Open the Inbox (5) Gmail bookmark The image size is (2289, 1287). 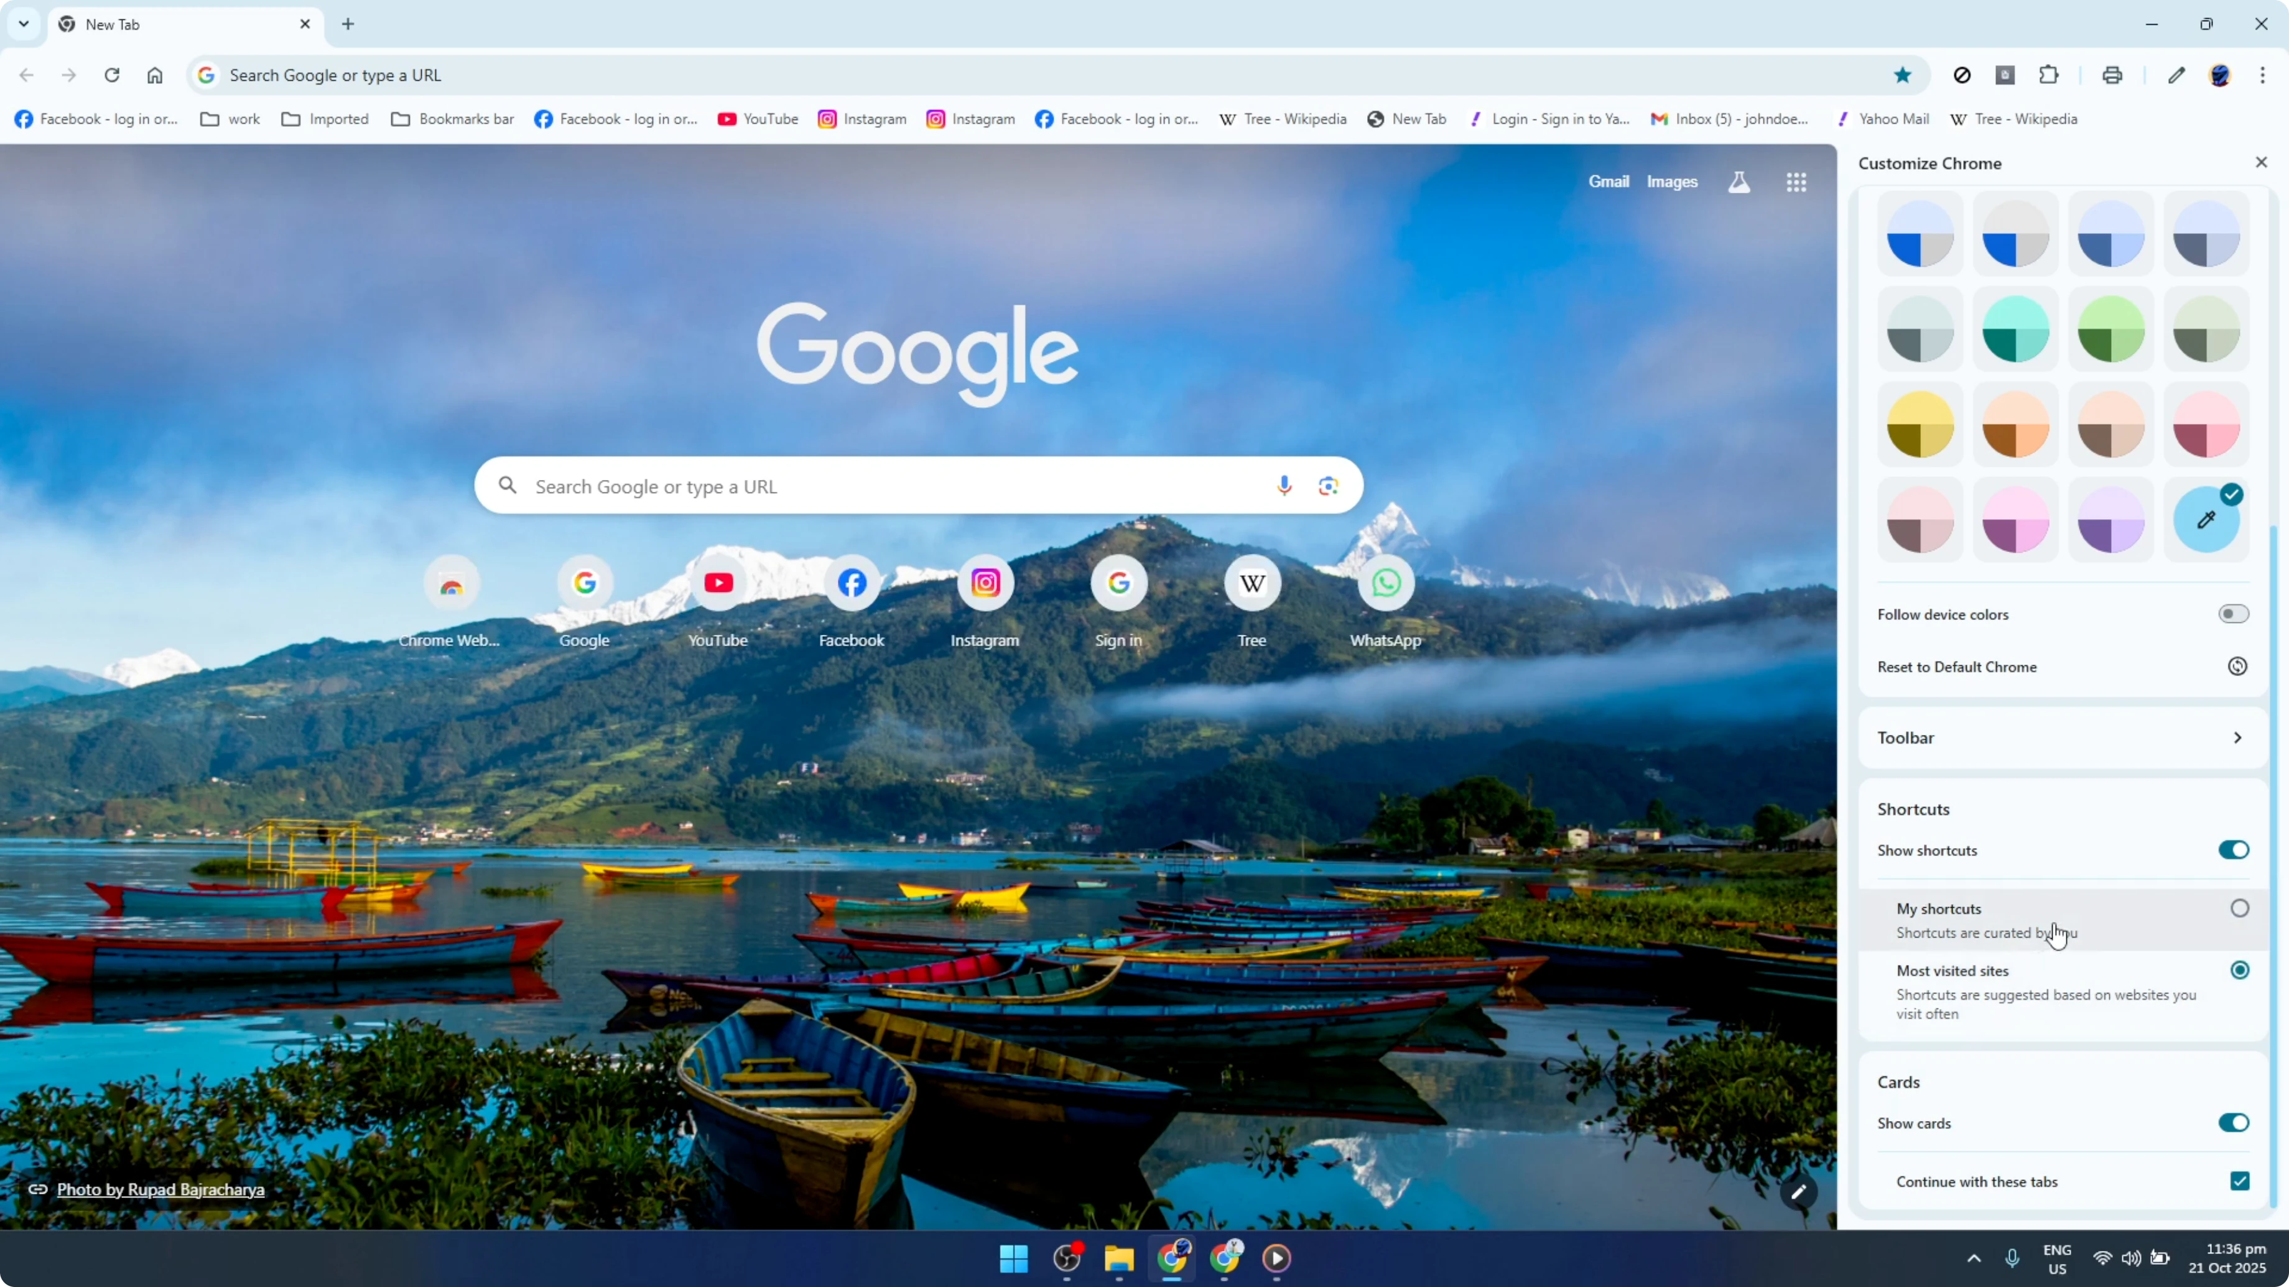[x=1729, y=119]
